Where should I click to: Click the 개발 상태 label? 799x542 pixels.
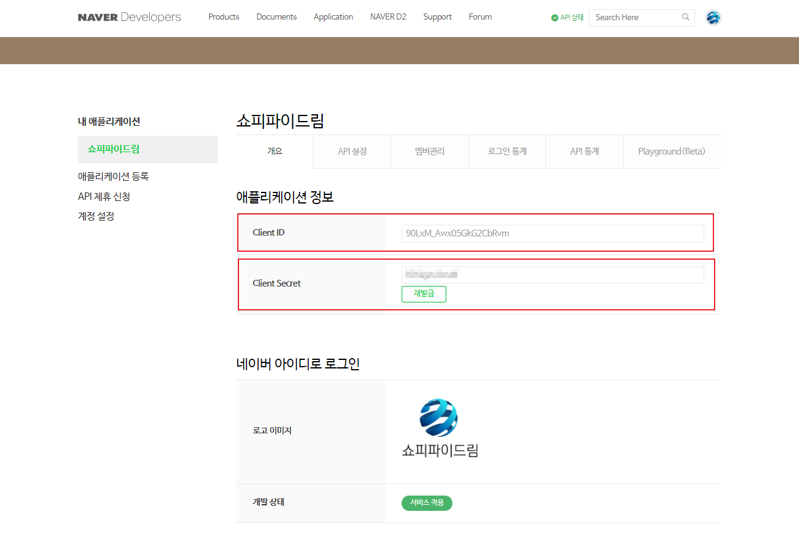pyautogui.click(x=268, y=502)
